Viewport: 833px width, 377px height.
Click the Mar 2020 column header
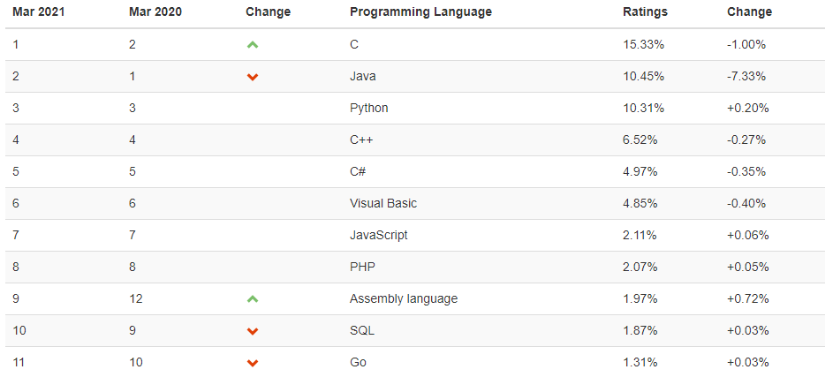tap(155, 12)
